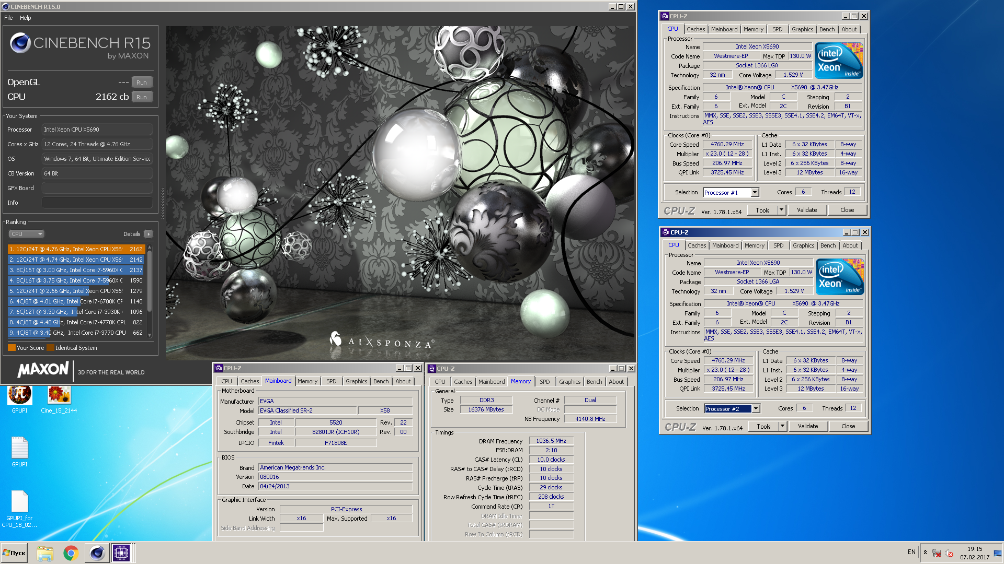Click the Start (Пуск) button
This screenshot has width=1004, height=564.
click(x=15, y=553)
